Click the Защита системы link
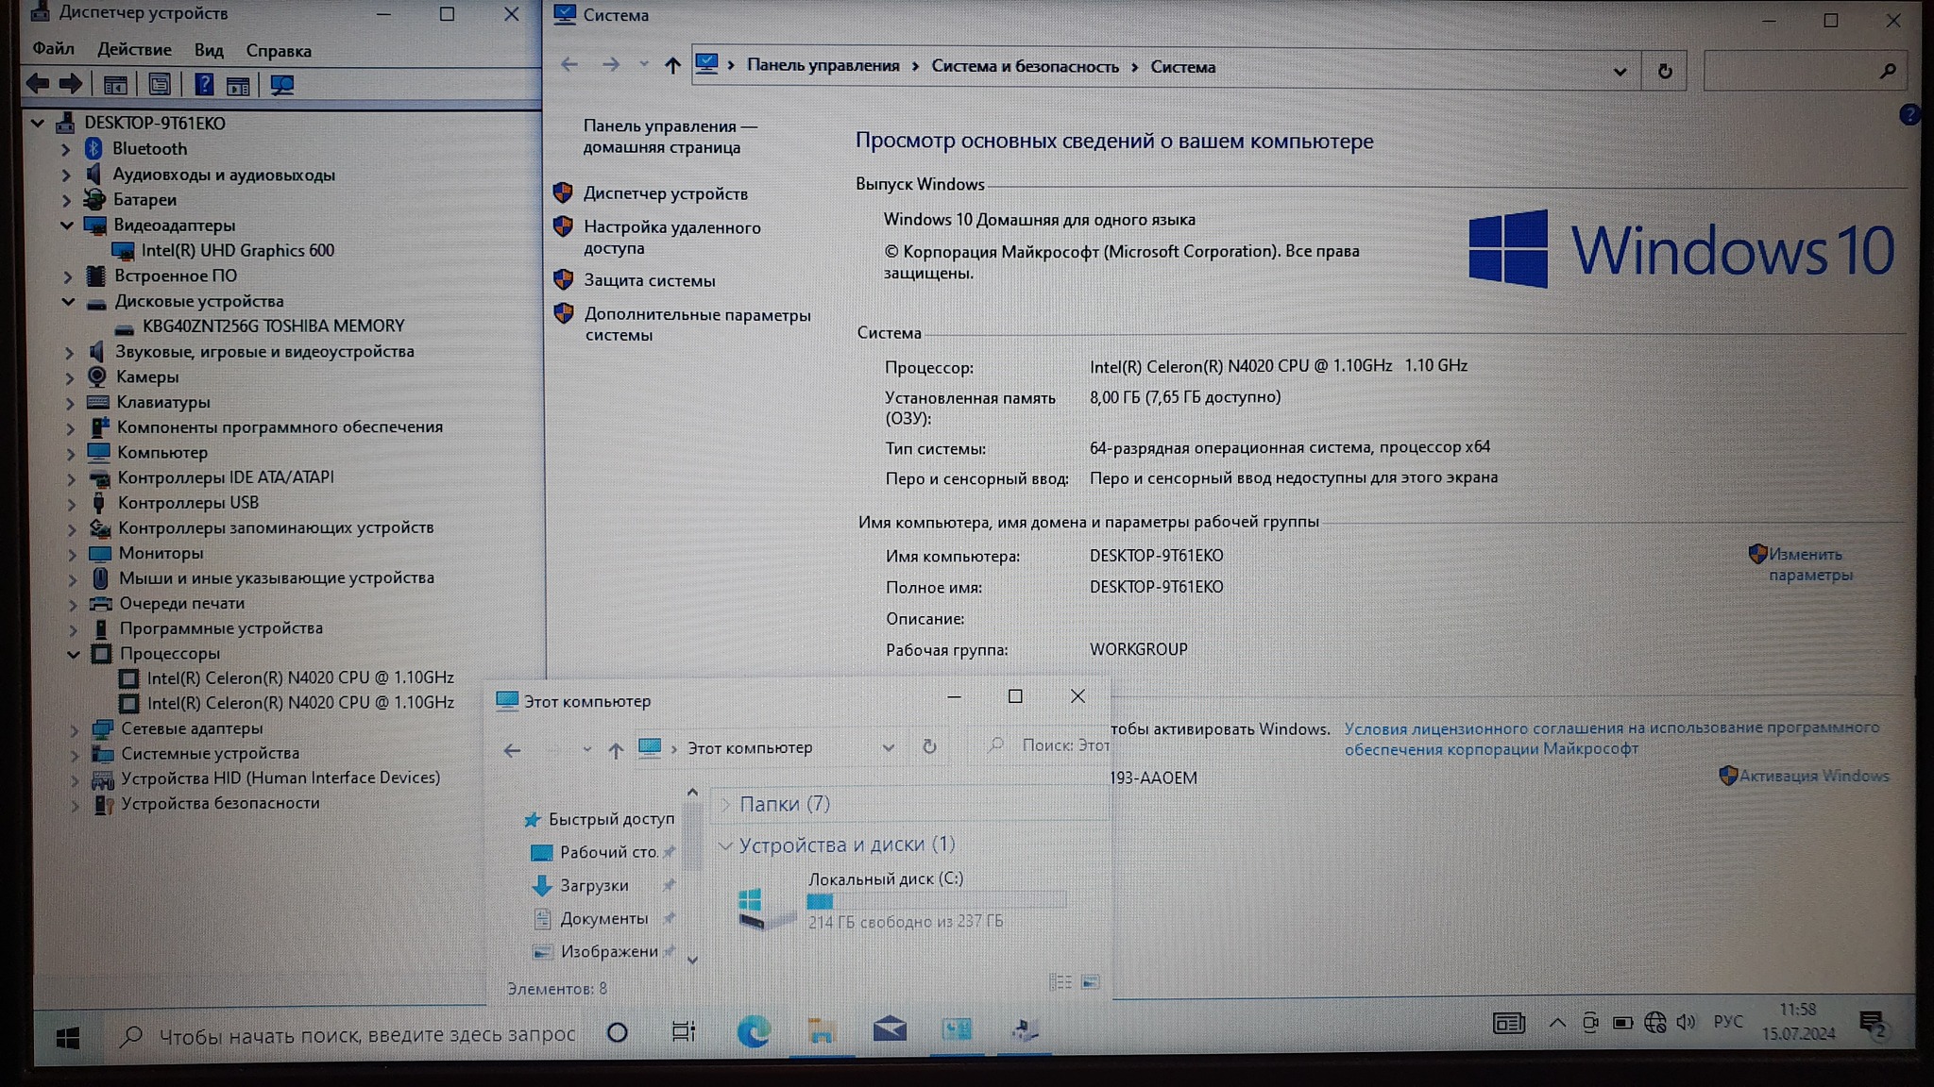The height and width of the screenshot is (1087, 1934). click(649, 280)
